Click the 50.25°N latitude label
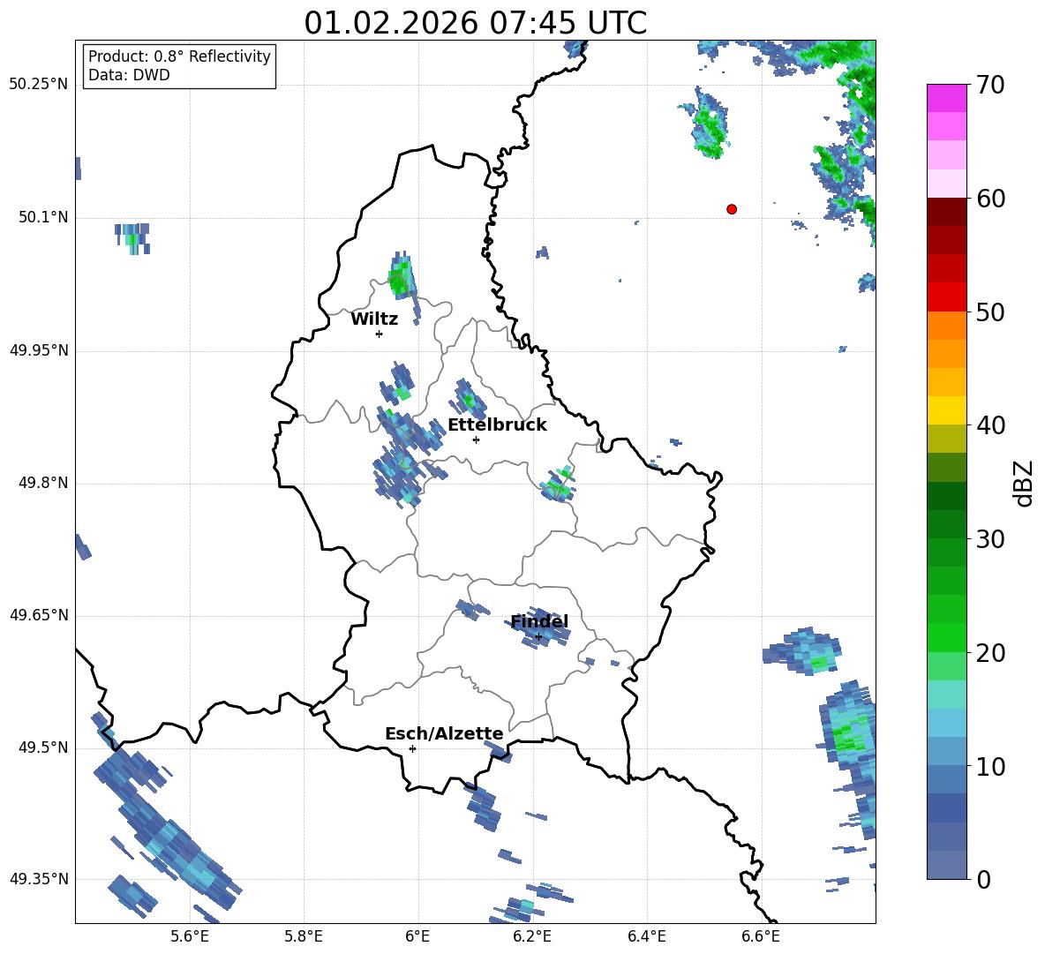Screen dimensions: 1045x954 click(38, 85)
